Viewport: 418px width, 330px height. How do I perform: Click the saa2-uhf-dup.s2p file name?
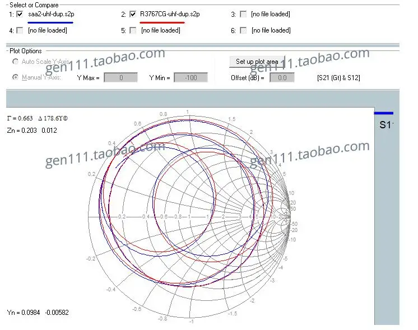51,14
